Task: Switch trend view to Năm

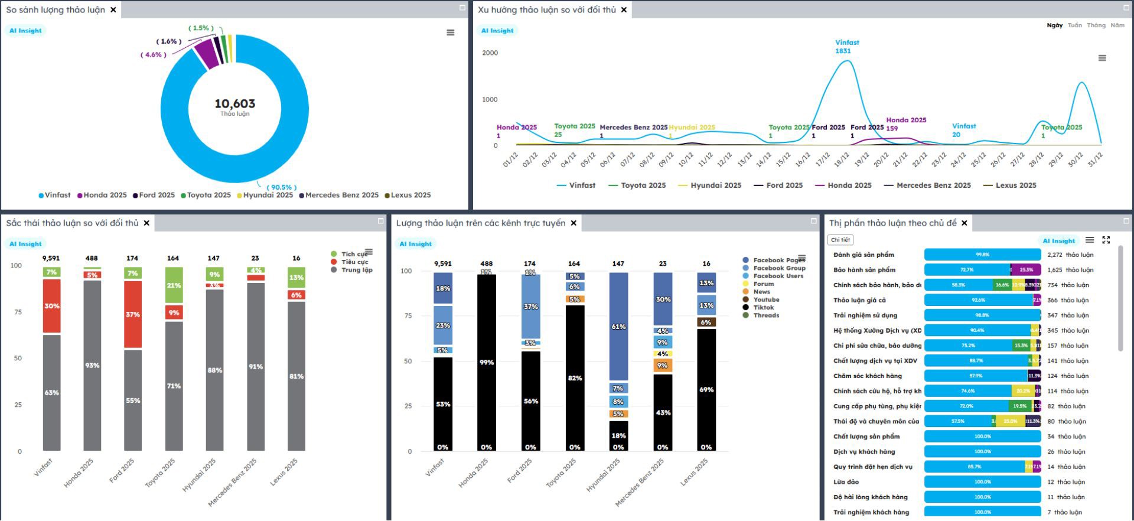Action: (x=1117, y=25)
